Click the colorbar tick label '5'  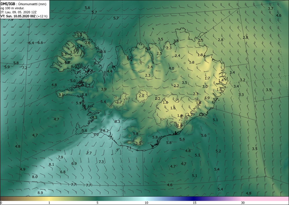(x=97, y=203)
